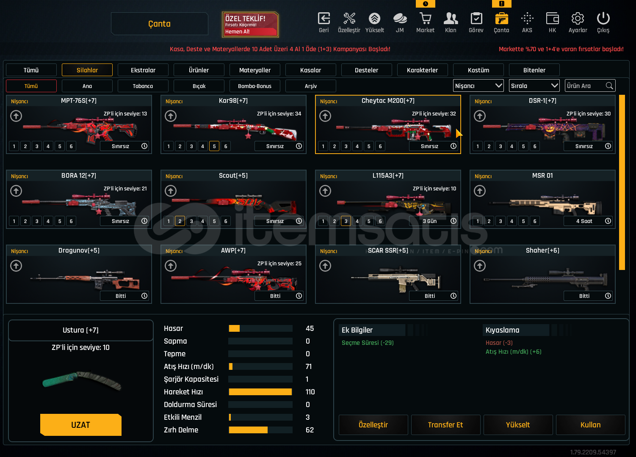Click upgrade arrow icon on MPT-76S[+7] card

(16, 116)
